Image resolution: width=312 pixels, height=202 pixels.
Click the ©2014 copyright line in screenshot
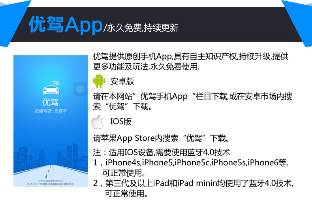pyautogui.click(x=51, y=184)
